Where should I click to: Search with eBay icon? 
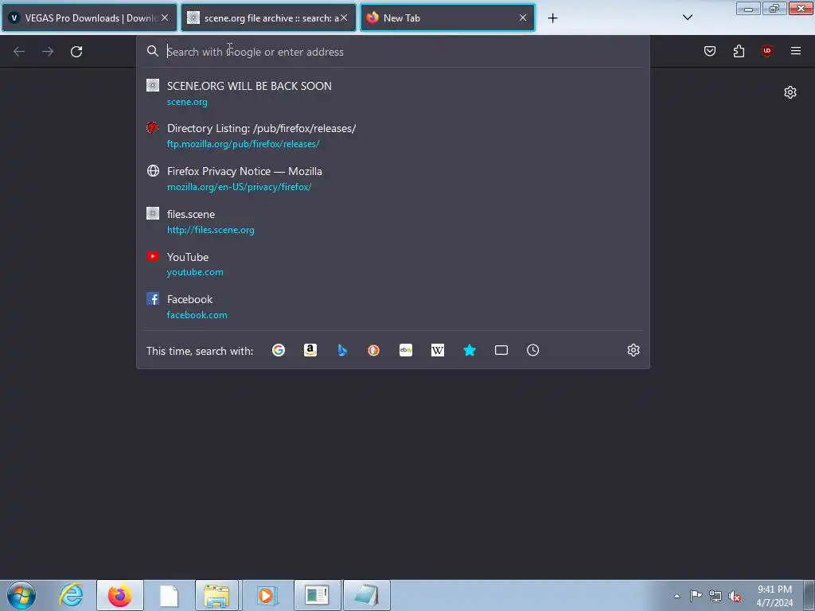(406, 350)
